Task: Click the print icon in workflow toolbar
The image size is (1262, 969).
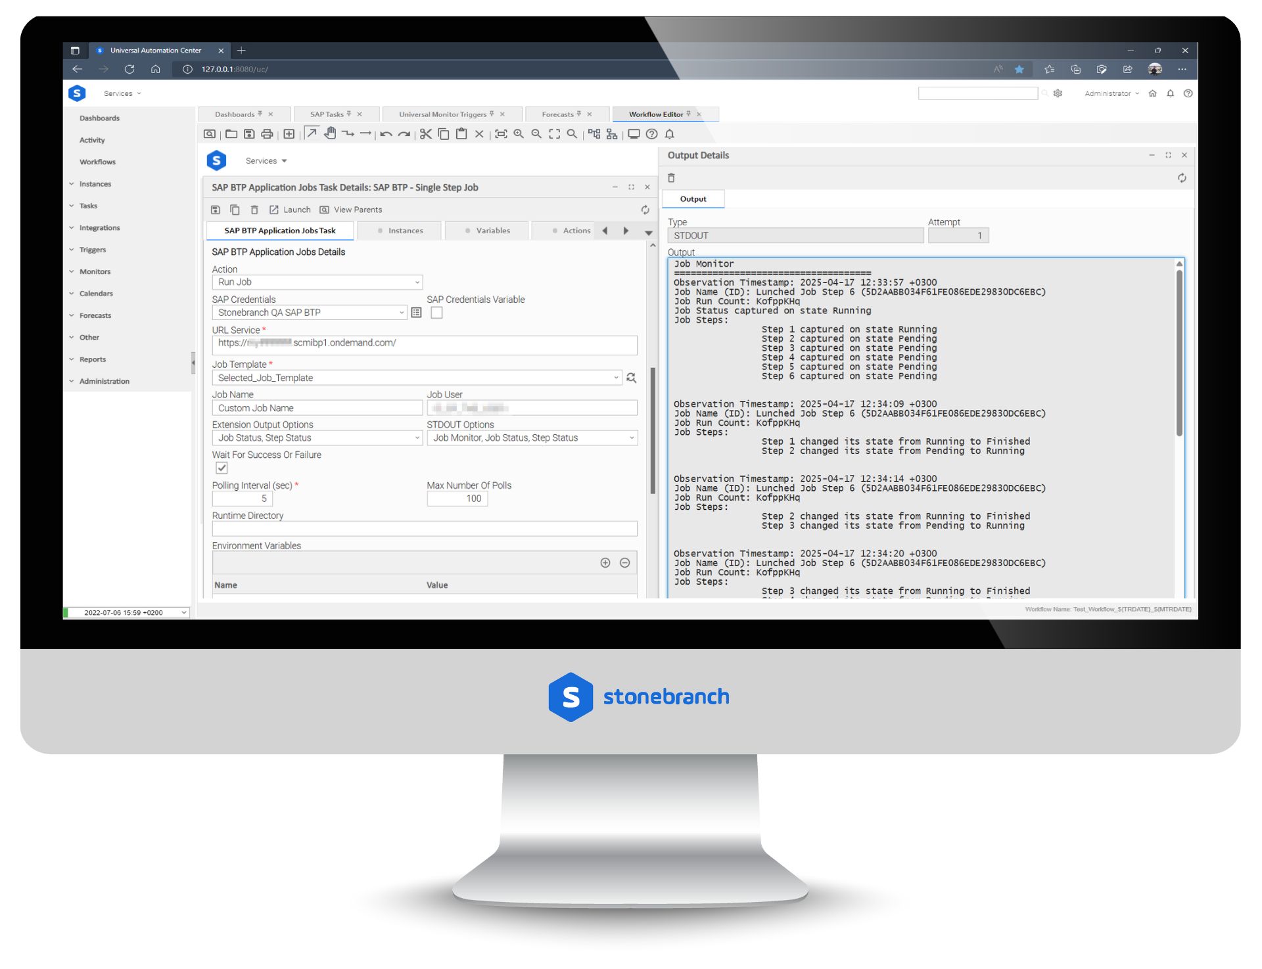Action: pos(267,134)
